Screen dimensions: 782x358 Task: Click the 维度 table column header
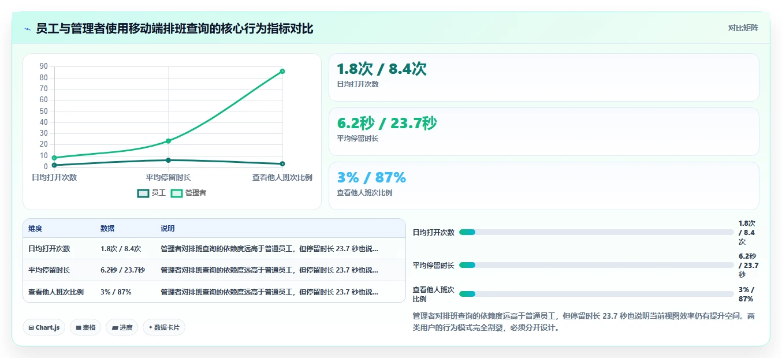(35, 229)
